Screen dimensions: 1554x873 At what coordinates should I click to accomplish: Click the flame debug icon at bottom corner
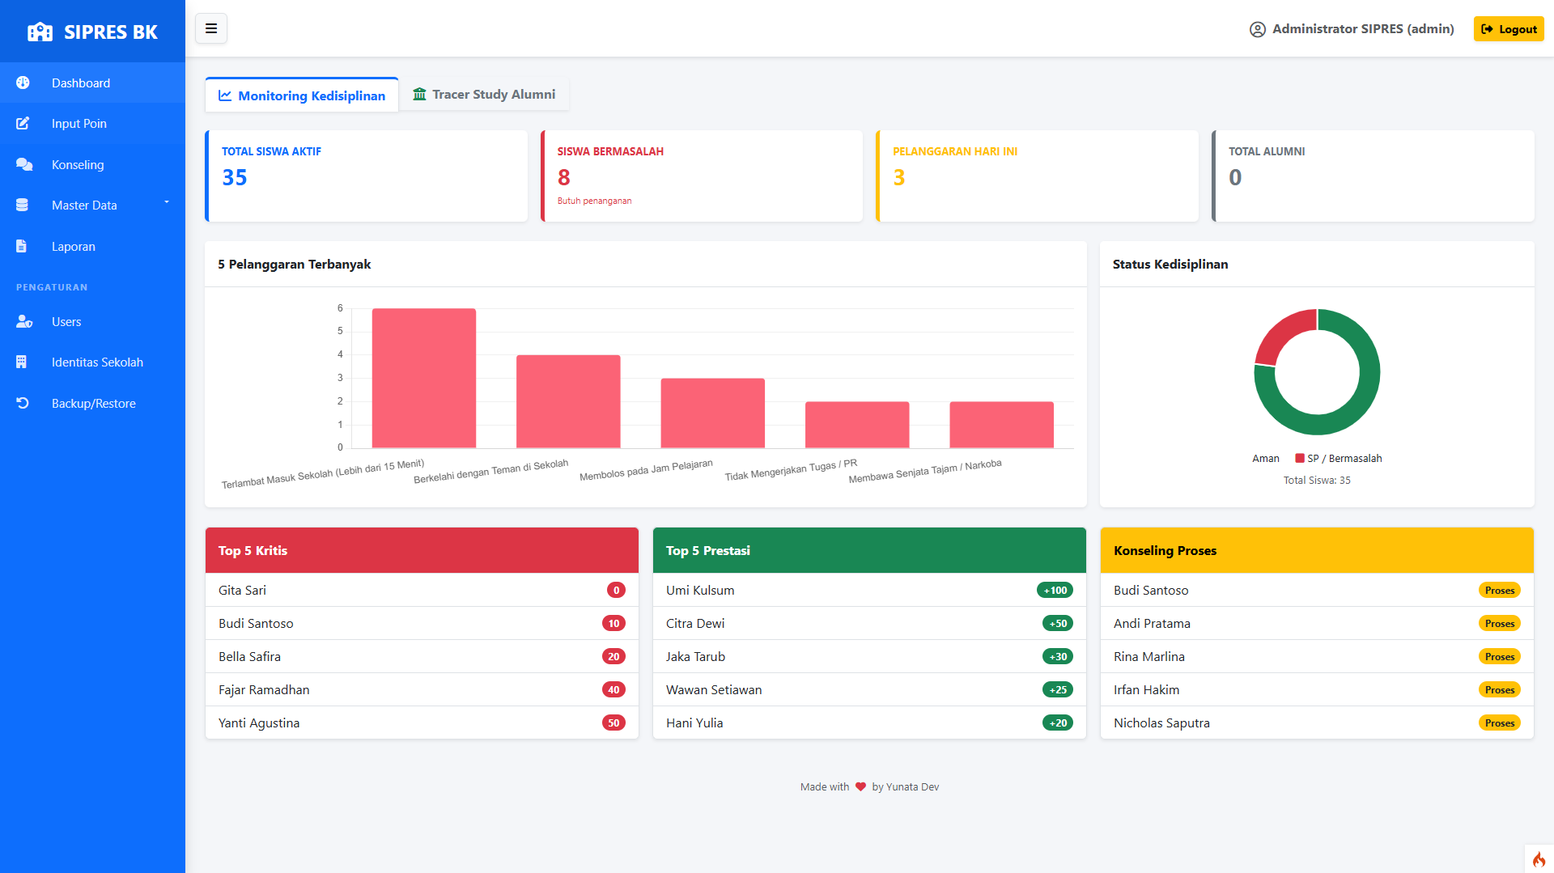click(1538, 858)
